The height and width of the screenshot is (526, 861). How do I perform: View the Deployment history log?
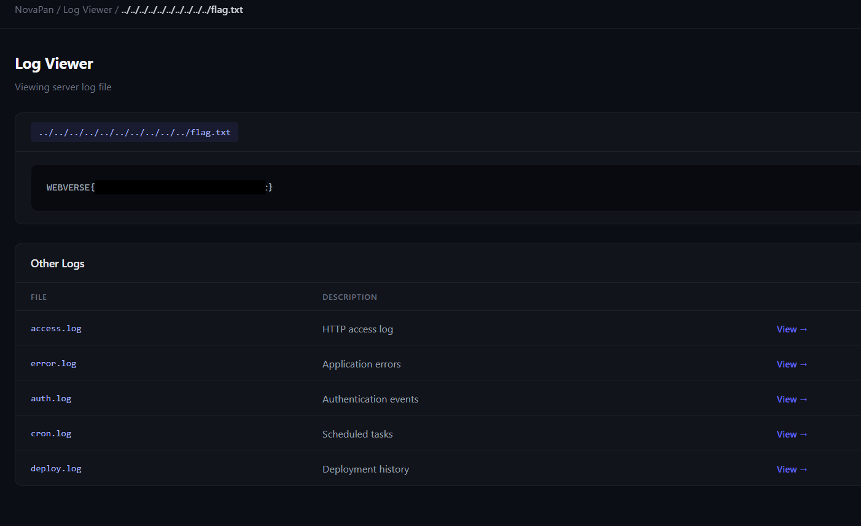[x=792, y=469]
